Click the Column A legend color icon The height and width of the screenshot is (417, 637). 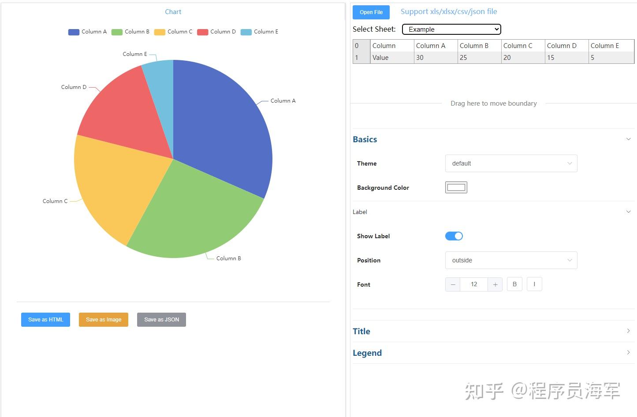74,32
